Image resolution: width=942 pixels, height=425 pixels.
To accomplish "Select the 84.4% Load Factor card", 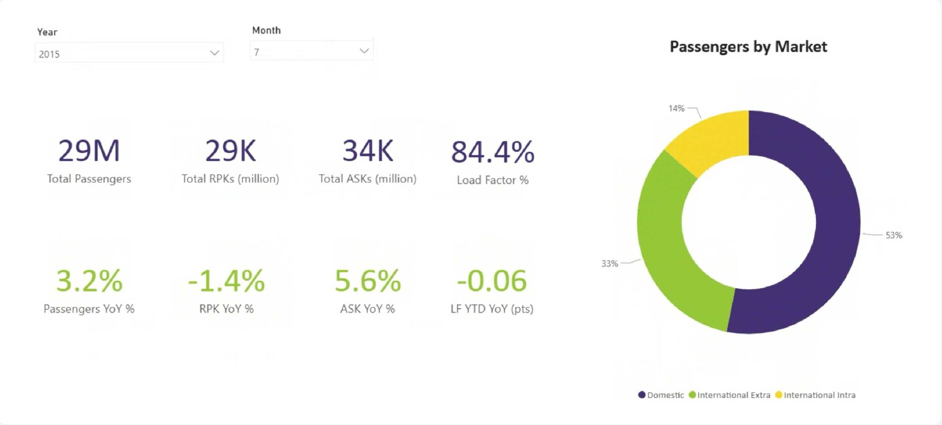I will coord(492,152).
